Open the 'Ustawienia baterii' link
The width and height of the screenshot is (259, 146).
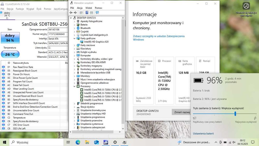pos(203,134)
